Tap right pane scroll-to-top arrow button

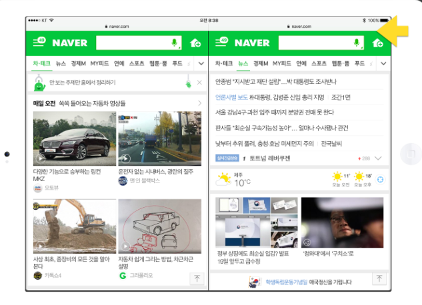click(379, 278)
